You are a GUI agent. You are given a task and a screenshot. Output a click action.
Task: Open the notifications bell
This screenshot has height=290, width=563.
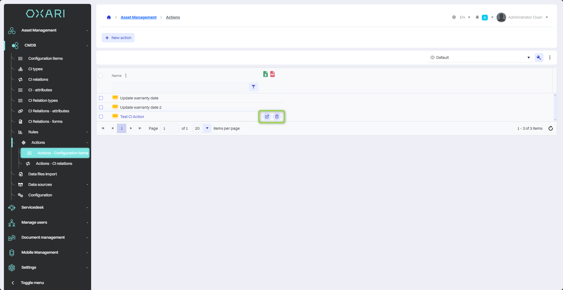[x=477, y=17]
